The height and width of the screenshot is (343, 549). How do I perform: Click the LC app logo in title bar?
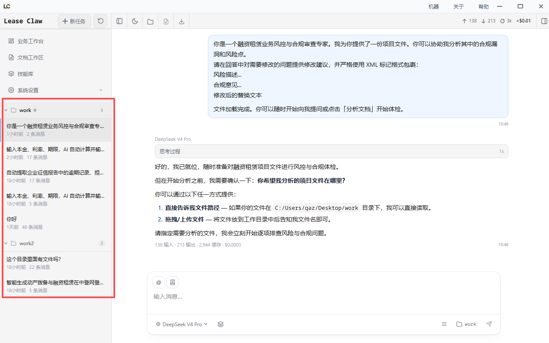6,6
